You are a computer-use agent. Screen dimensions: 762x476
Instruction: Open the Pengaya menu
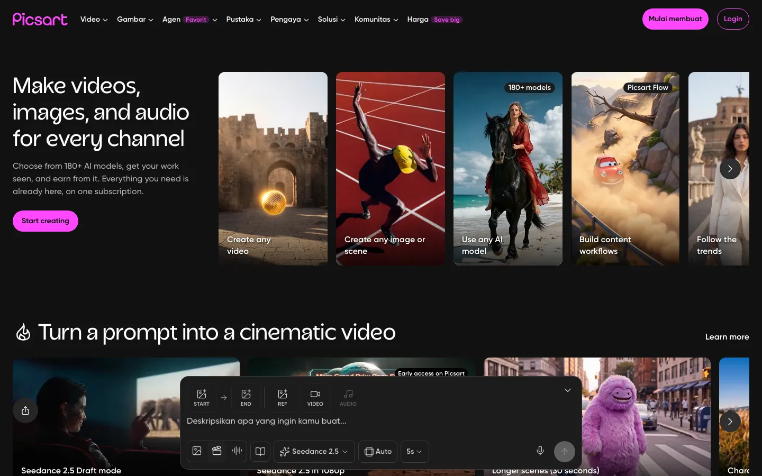(289, 20)
